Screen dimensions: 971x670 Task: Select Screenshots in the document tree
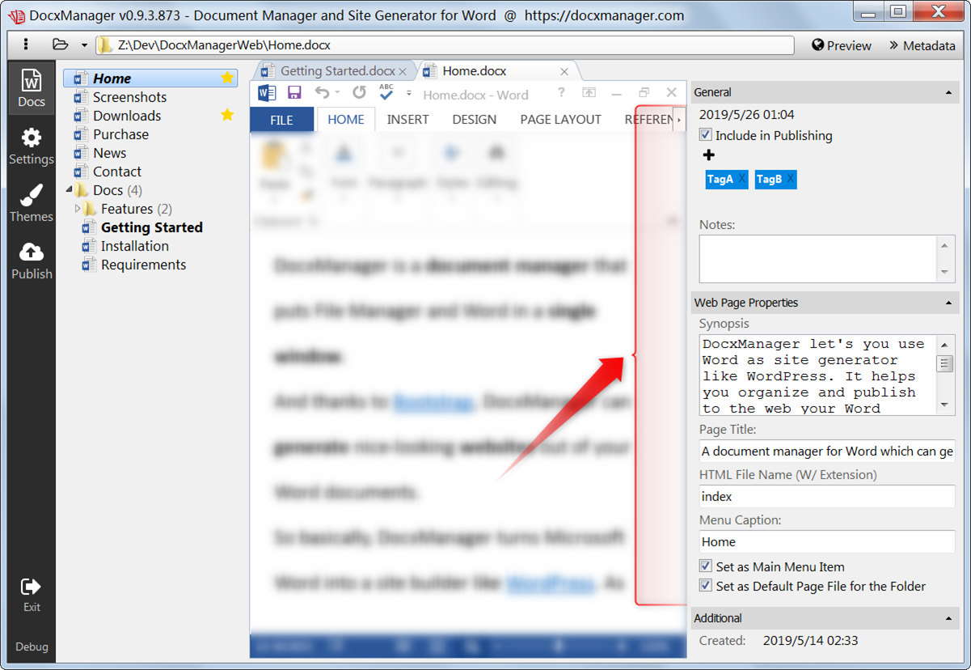pos(129,97)
